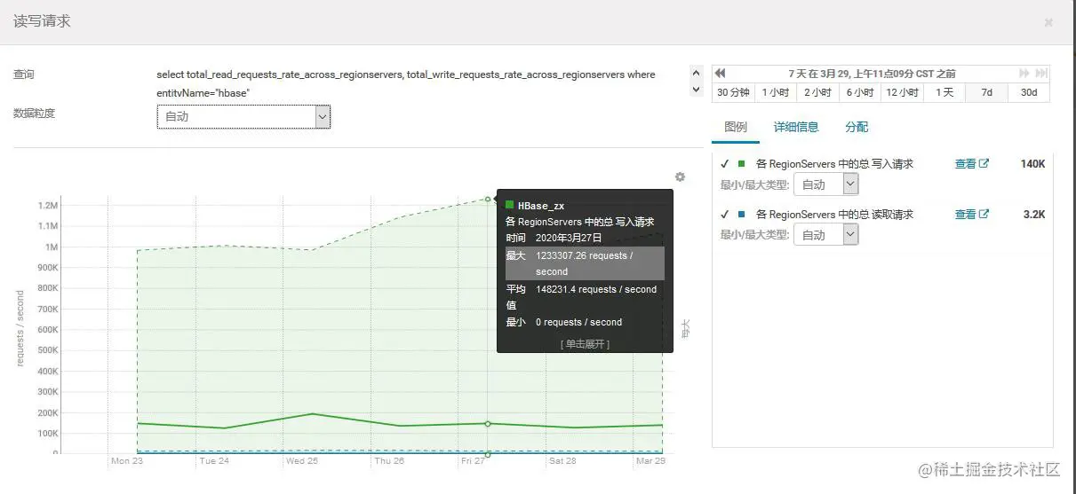
Task: Toggle 读取请求 series checkmark
Action: click(725, 215)
